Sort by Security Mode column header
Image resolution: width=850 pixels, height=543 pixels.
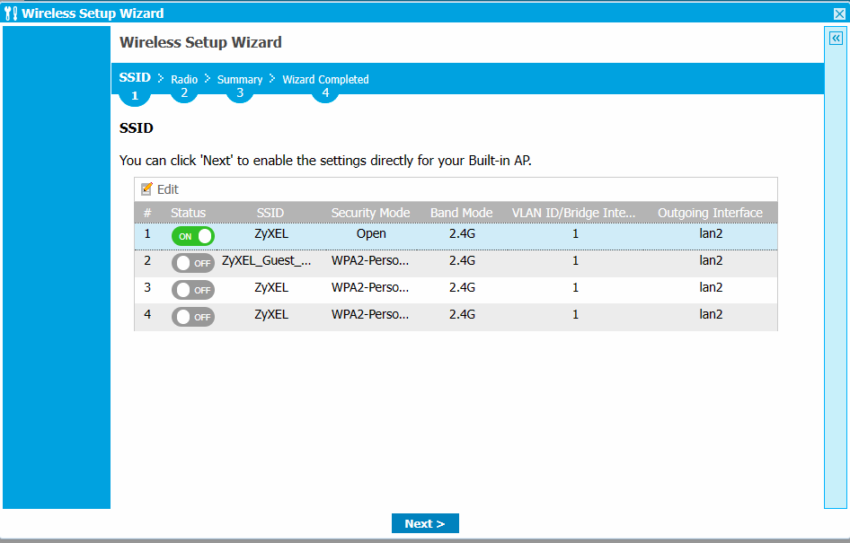(x=370, y=213)
